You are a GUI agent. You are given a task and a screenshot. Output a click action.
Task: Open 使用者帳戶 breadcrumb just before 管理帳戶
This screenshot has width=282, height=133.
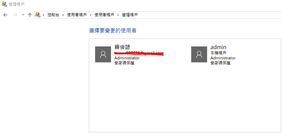tap(104, 15)
